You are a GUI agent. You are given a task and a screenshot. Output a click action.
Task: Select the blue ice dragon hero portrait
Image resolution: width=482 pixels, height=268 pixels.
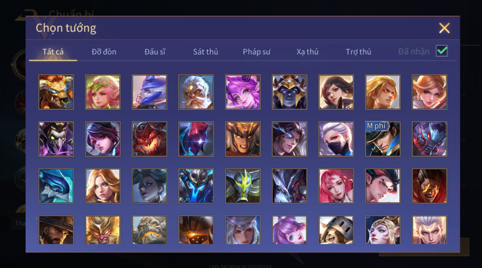coord(56,186)
